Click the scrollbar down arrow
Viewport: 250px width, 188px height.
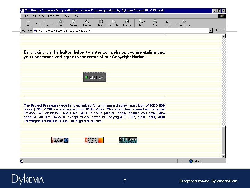click(x=224, y=156)
